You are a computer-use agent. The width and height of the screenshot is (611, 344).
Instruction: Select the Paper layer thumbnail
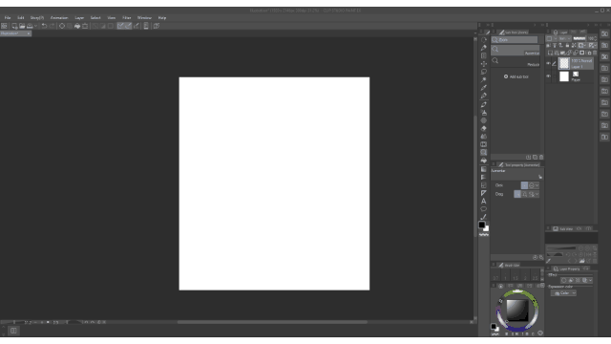[564, 76]
